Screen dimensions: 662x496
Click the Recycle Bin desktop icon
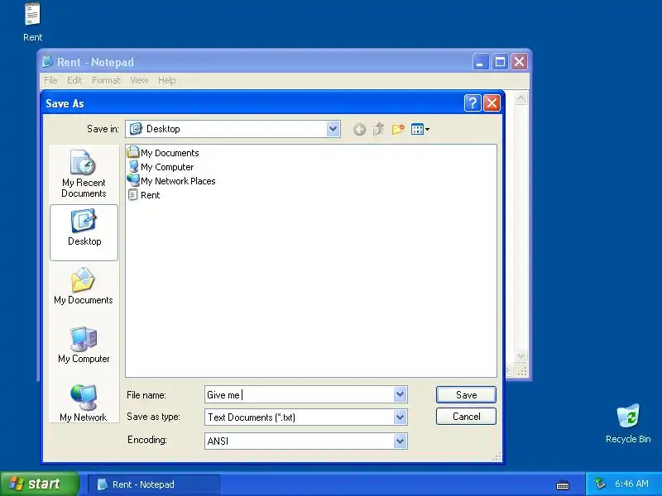click(628, 423)
